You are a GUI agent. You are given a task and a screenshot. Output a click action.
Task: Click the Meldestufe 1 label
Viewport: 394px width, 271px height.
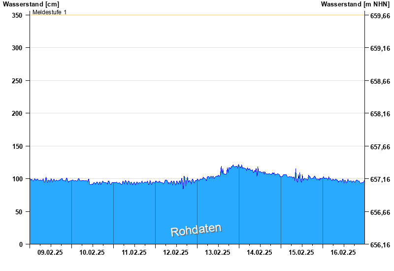[50, 12]
